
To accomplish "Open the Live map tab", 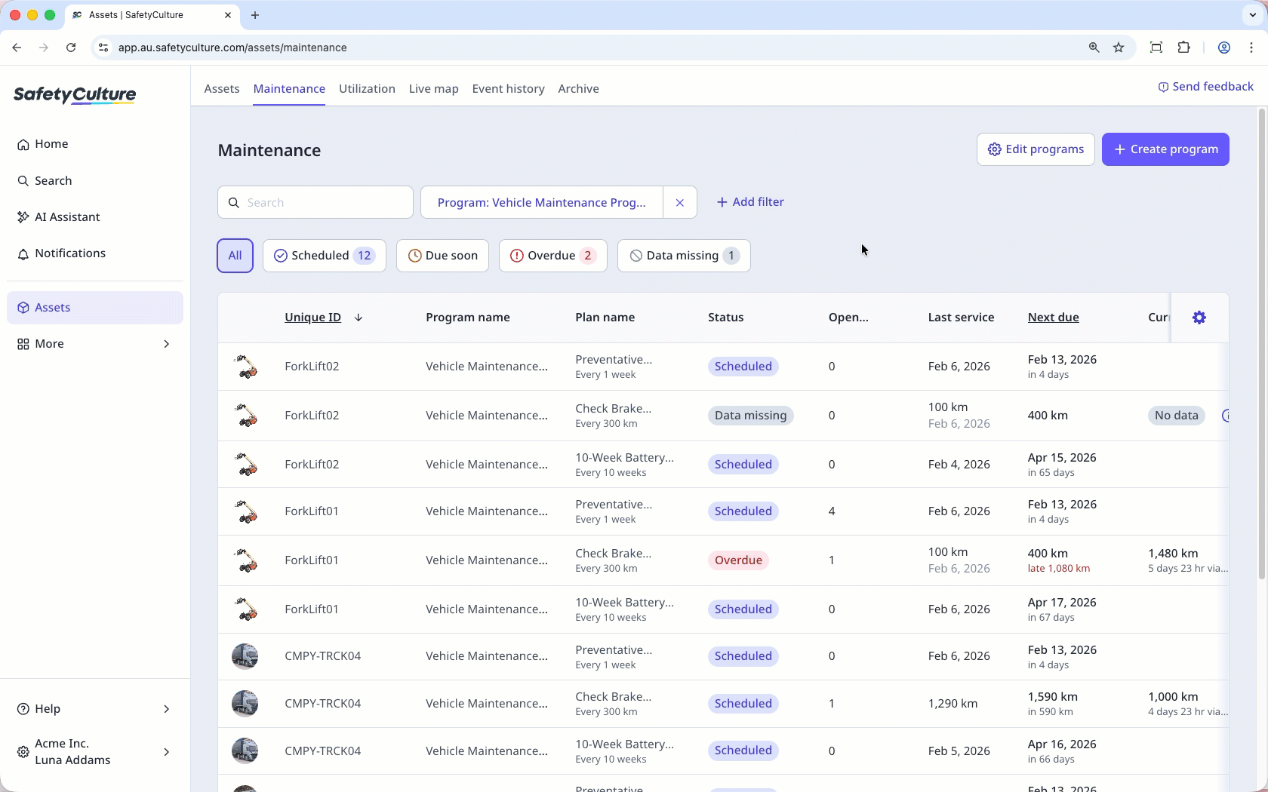I will coord(434,89).
